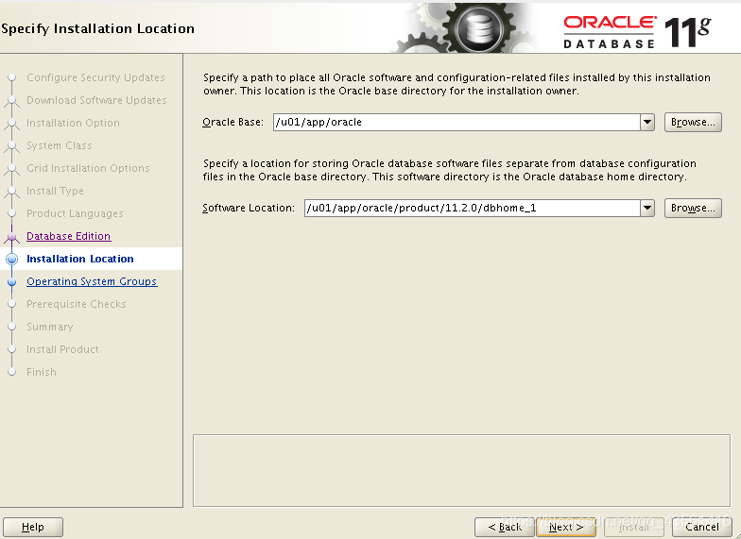Click the Database Edition step bullet icon
The width and height of the screenshot is (741, 539).
click(11, 236)
